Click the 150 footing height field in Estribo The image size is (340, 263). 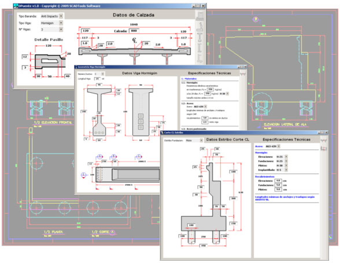pyautogui.click(x=234, y=223)
